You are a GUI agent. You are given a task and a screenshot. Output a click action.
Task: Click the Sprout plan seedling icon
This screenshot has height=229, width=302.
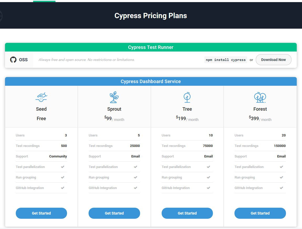114,97
